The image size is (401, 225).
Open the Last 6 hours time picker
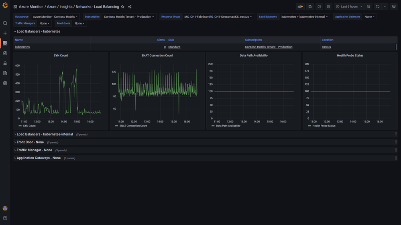(349, 7)
